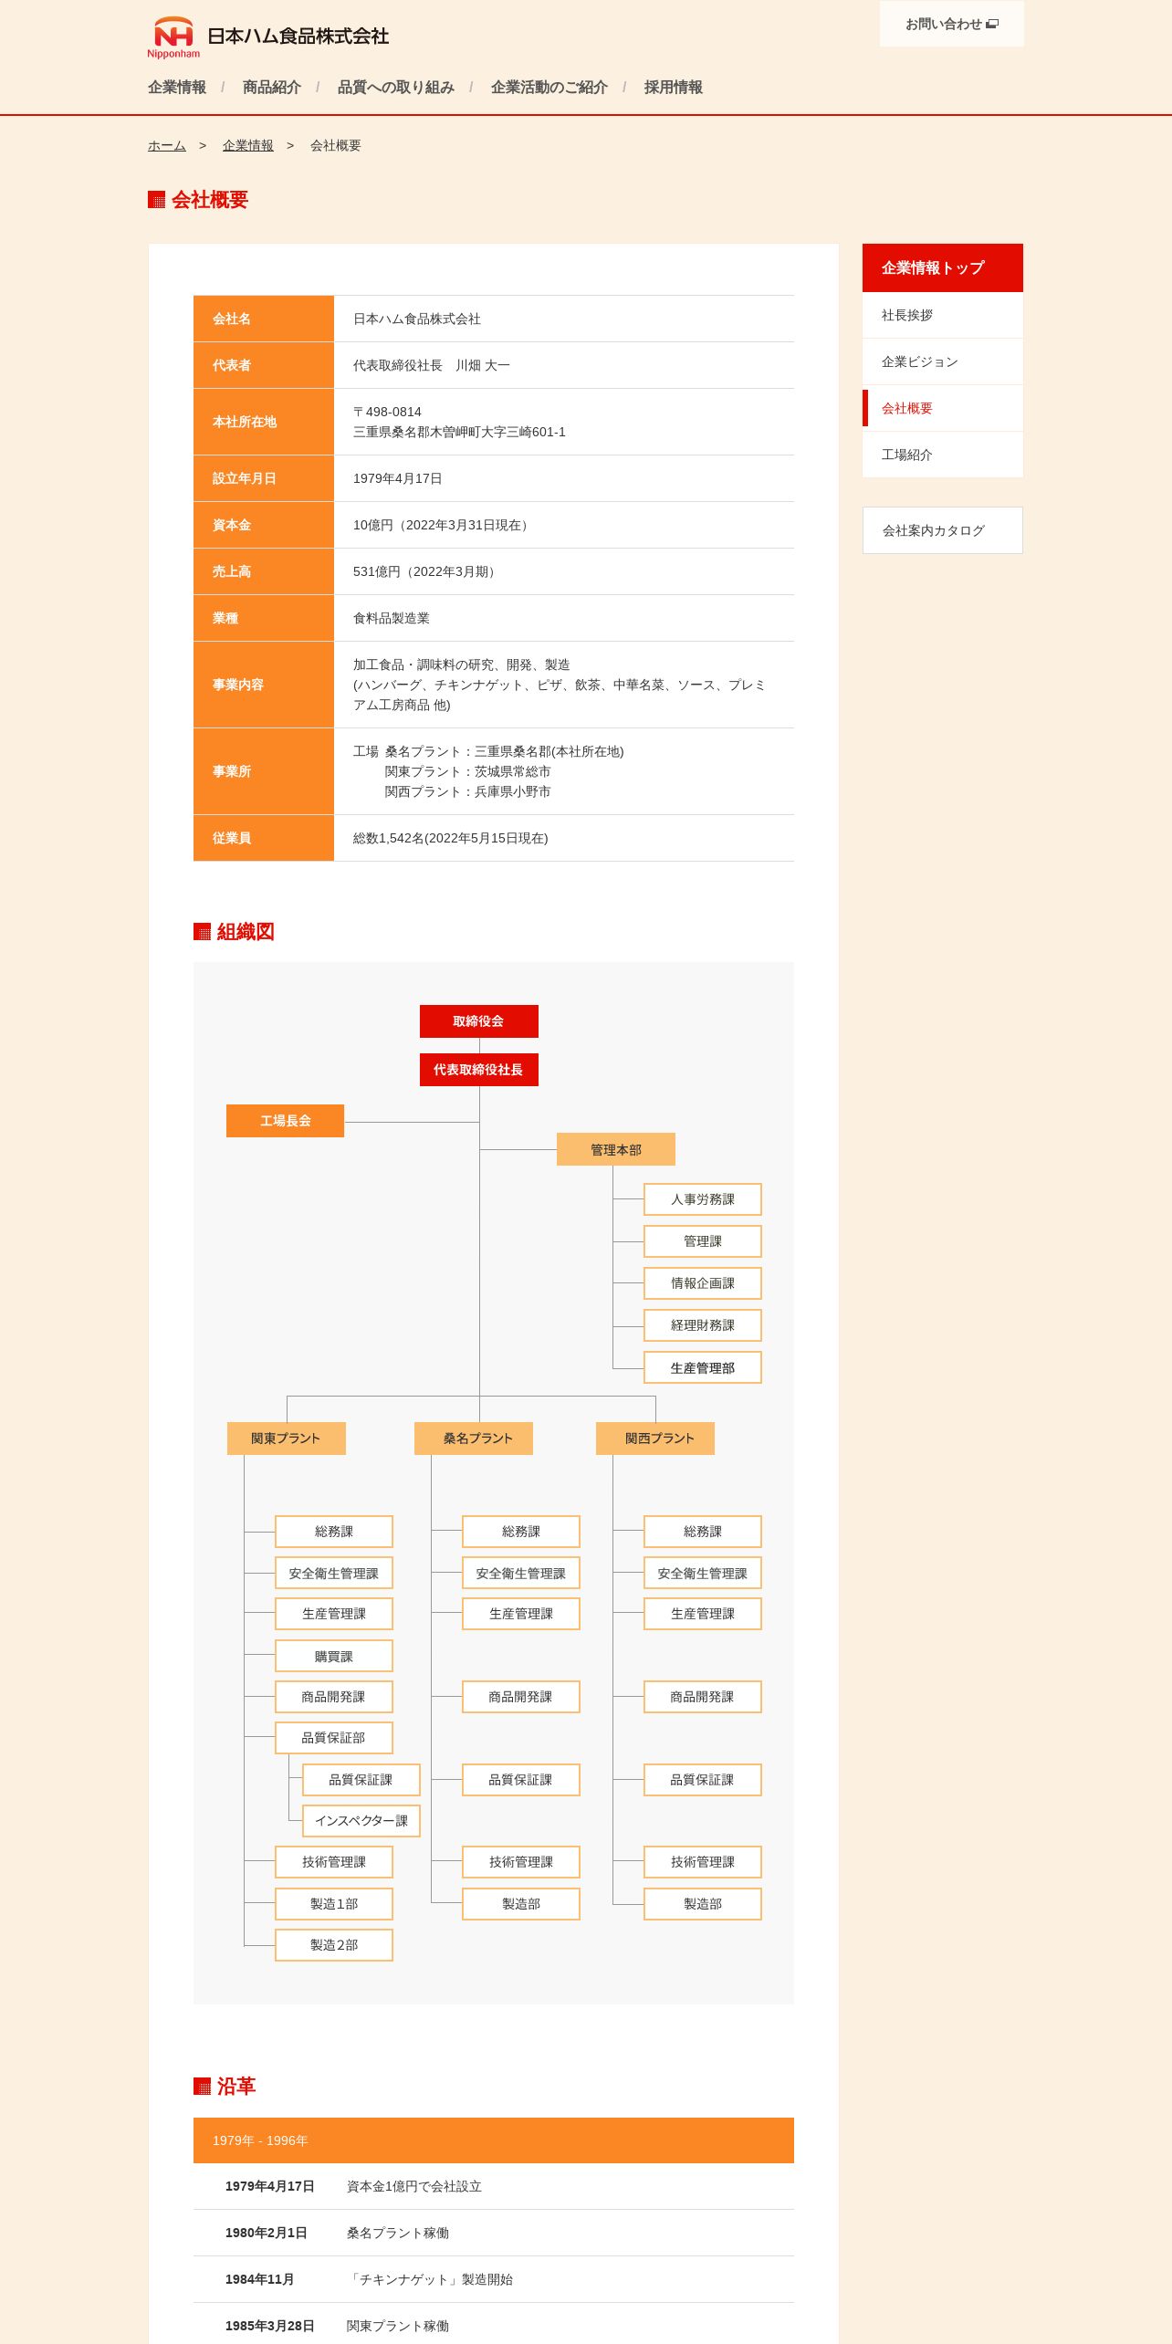
Task: Open the お問い合わせ contact link
Action: point(951,24)
